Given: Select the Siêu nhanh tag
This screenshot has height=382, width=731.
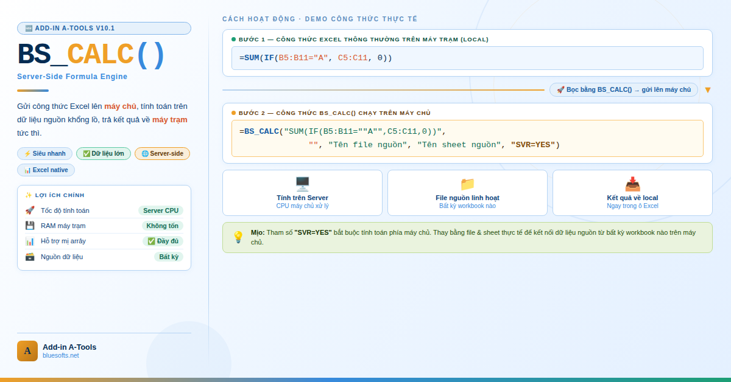Looking at the screenshot, I should [x=44, y=153].
